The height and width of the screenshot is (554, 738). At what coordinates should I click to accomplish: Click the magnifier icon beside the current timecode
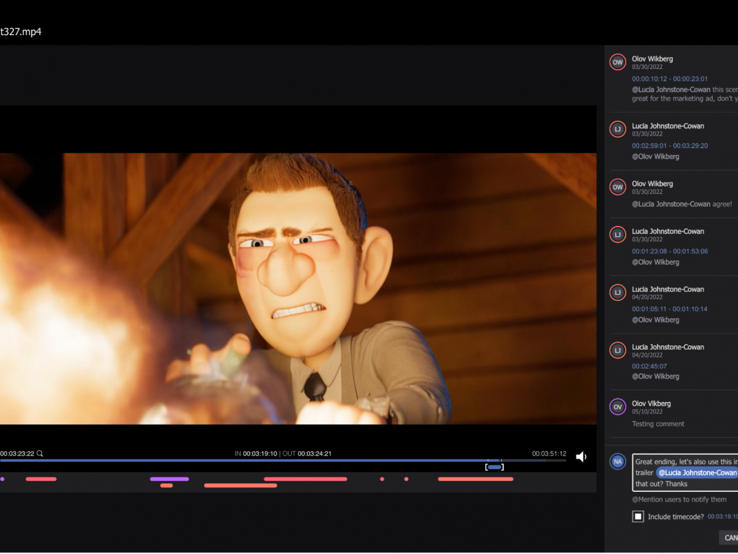click(x=40, y=454)
